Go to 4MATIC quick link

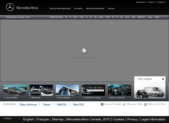tap(62, 104)
